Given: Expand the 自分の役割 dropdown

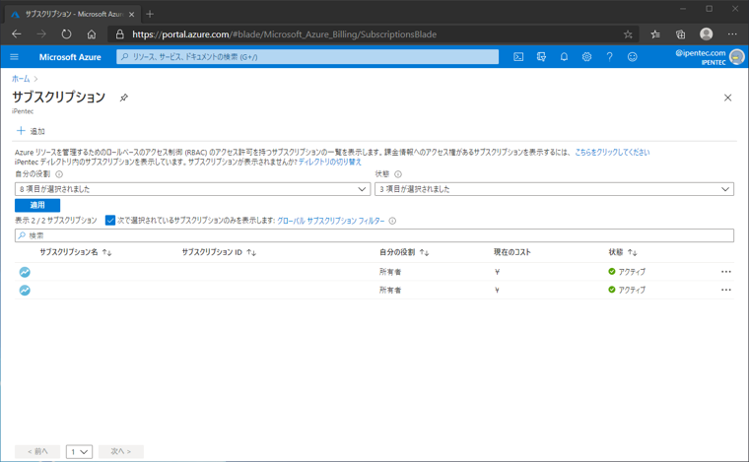Looking at the screenshot, I should (x=192, y=189).
